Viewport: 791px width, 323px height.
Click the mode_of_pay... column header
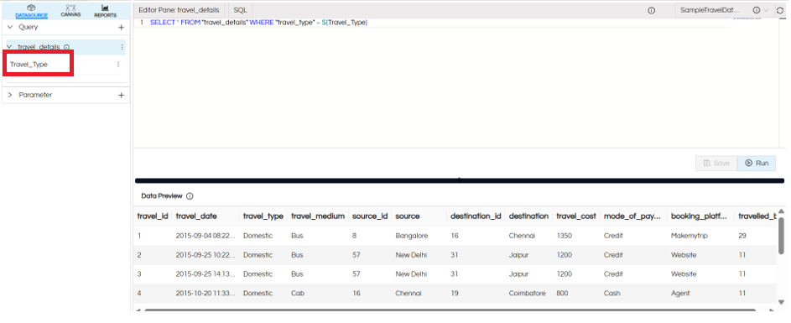[x=632, y=216]
